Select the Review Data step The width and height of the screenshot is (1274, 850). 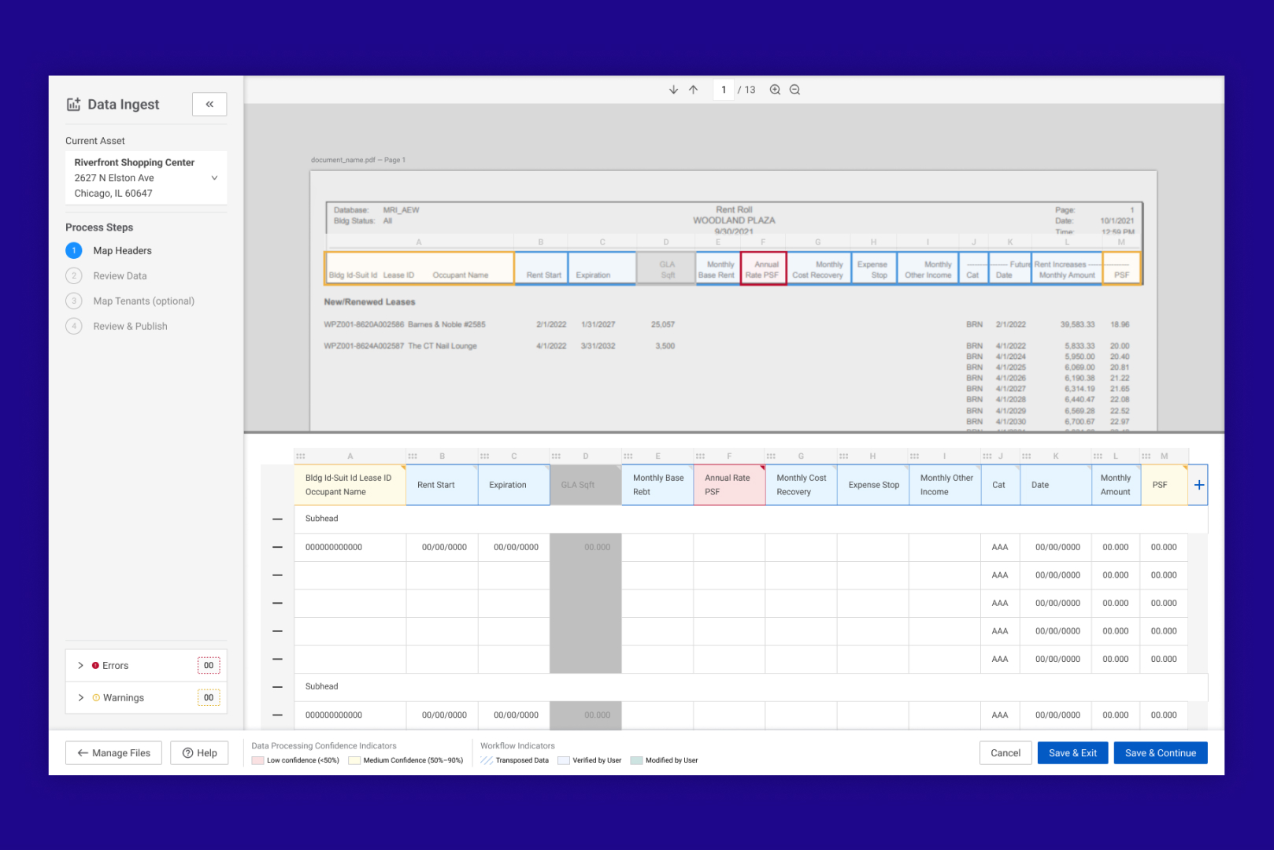(x=120, y=276)
